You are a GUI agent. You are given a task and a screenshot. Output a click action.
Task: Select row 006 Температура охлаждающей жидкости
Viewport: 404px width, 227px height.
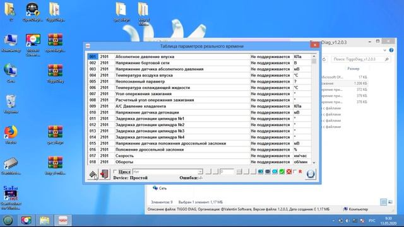click(x=199, y=88)
